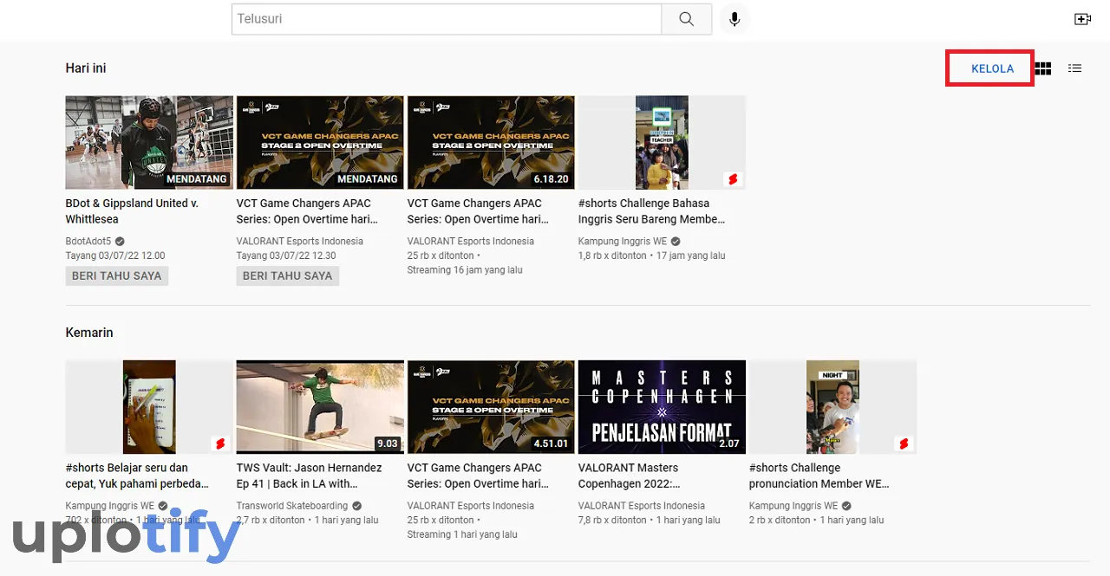Image resolution: width=1110 pixels, height=576 pixels.
Task: Click the Hari ini section heading
Action: (x=86, y=68)
